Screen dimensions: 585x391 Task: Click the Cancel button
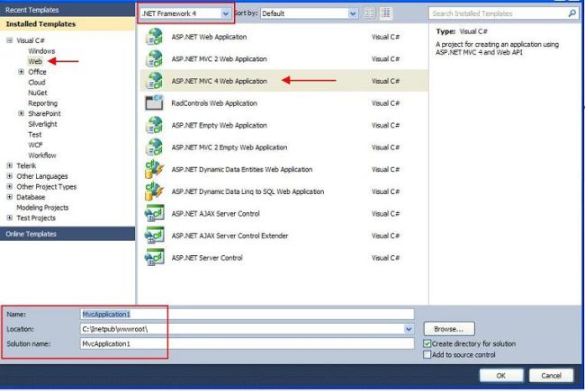point(551,376)
